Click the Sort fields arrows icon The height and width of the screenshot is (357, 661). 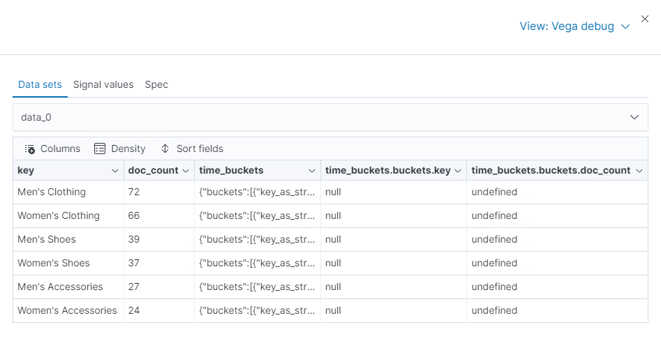165,149
